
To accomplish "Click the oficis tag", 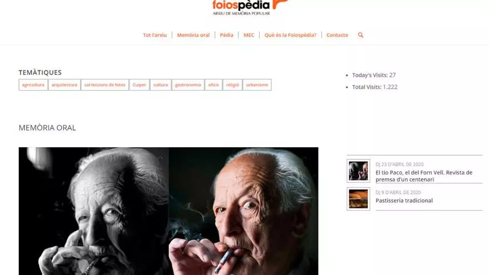I will click(213, 85).
